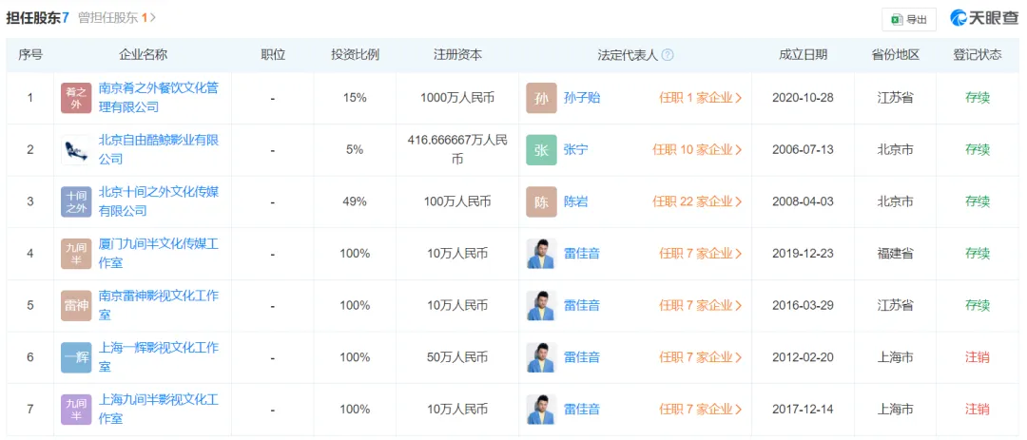Screen dimensions: 1027x440
Task: Click the 一辉 studio logo icon
Action: tap(76, 357)
